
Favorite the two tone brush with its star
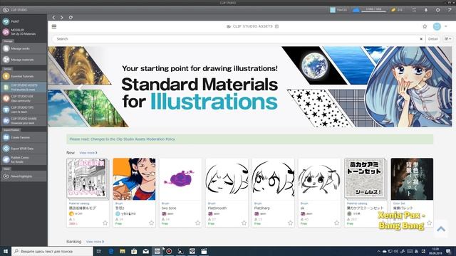tap(198, 223)
